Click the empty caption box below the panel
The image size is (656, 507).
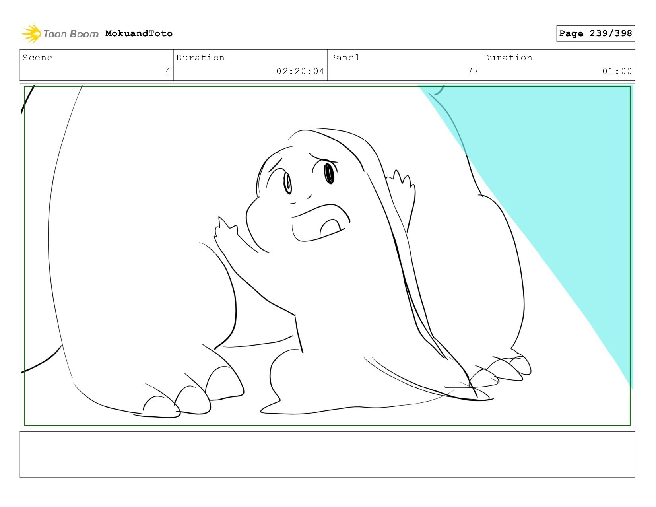click(327, 455)
